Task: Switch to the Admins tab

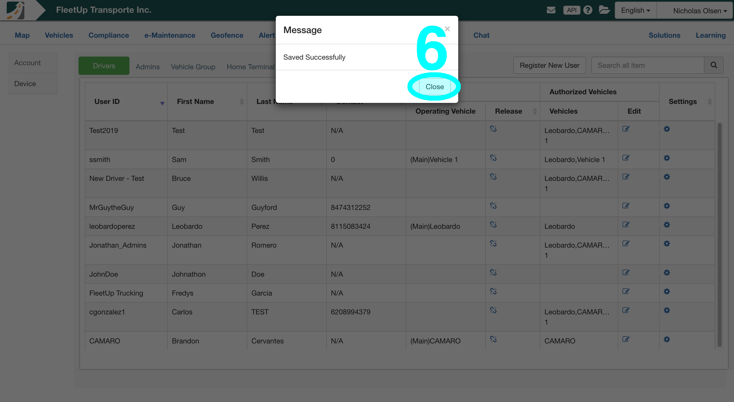Action: 148,67
